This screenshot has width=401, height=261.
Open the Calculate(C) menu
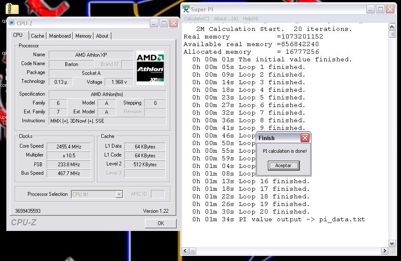(196, 19)
